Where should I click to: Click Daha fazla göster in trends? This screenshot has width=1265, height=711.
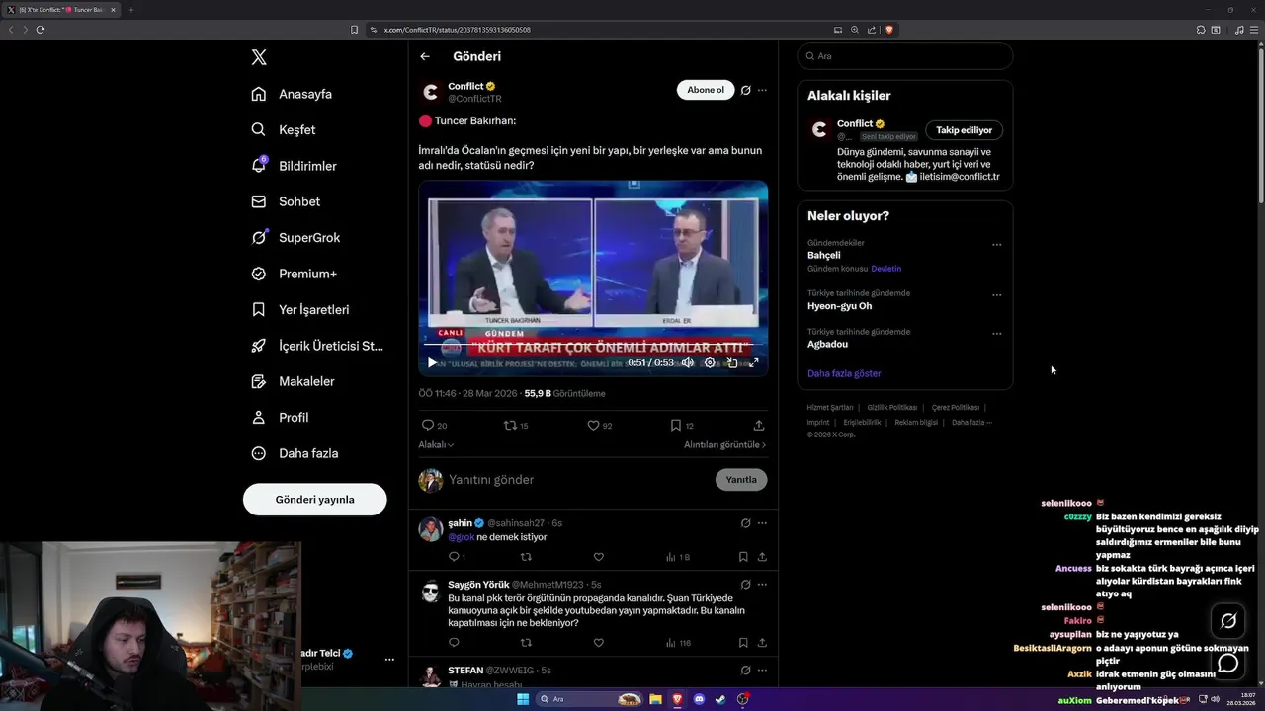click(844, 373)
